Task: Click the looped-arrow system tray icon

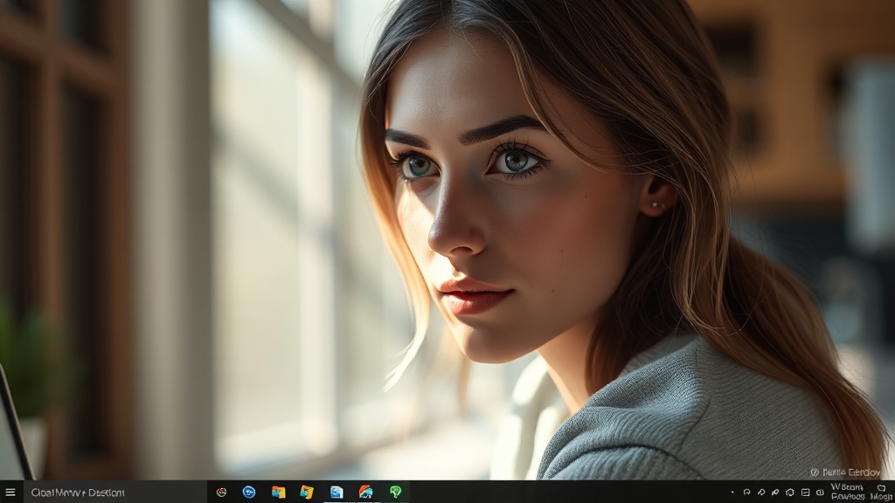Action: (761, 493)
